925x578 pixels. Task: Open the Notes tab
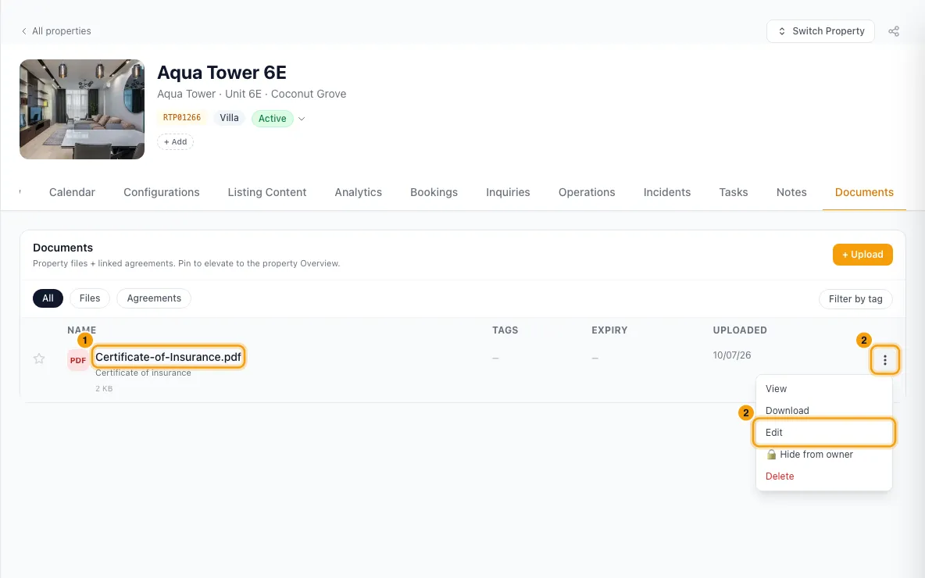tap(791, 192)
